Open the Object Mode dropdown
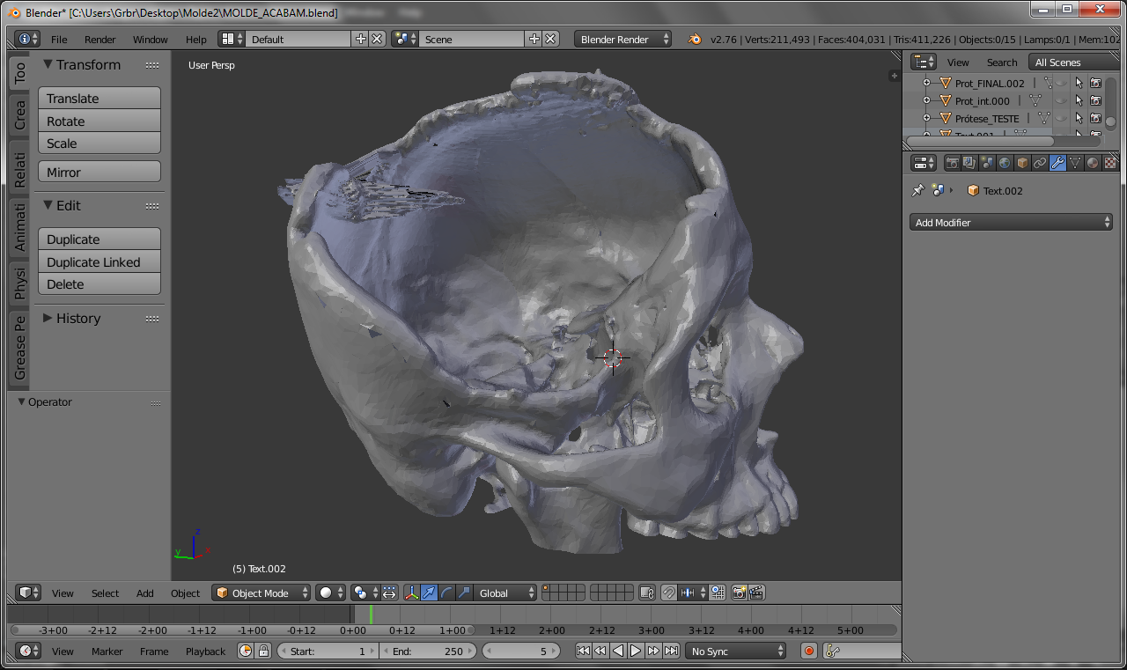This screenshot has width=1127, height=670. (261, 593)
